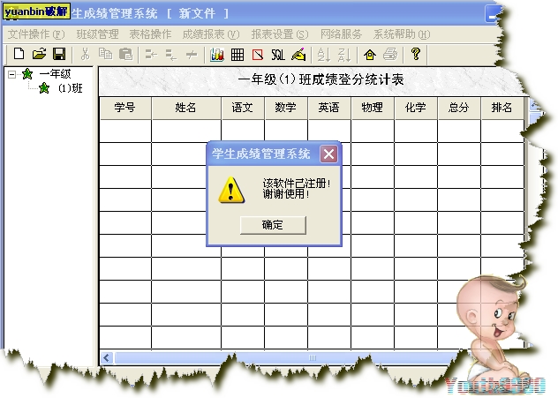Click the New file toolbar icon

[x=19, y=55]
